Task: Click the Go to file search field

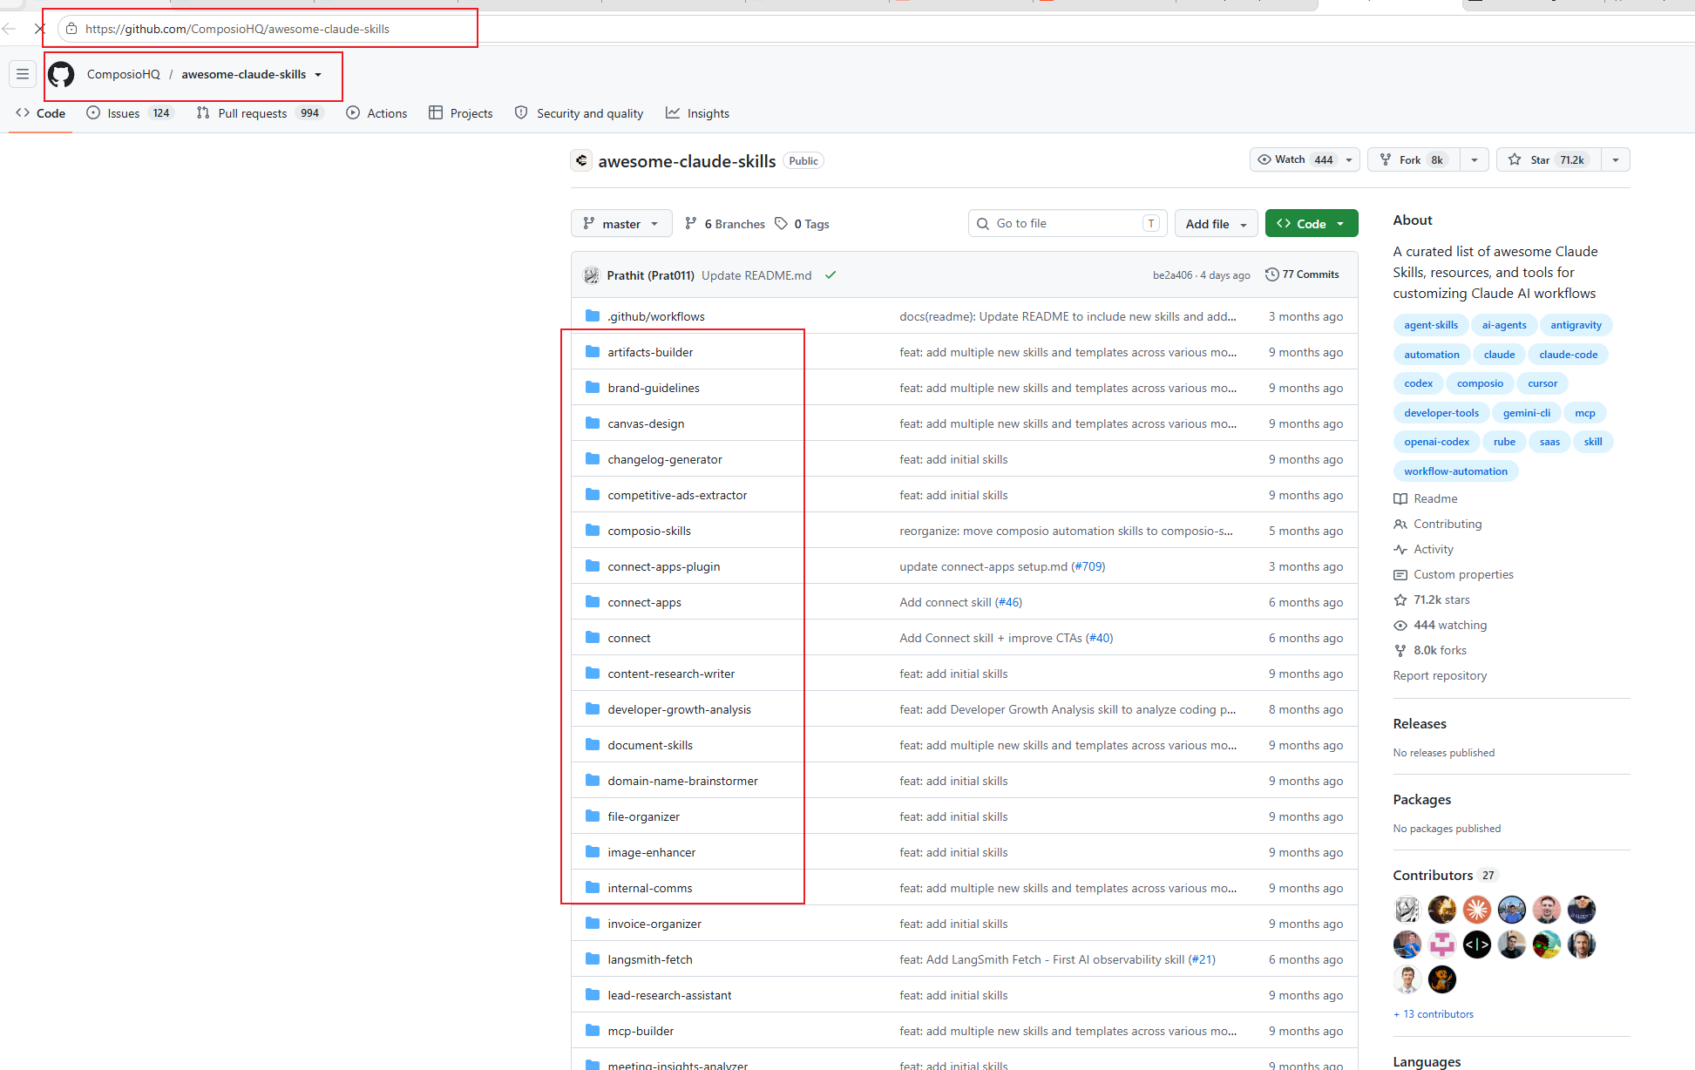Action: tap(1067, 224)
